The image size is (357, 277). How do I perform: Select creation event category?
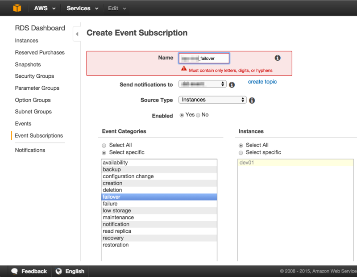click(159, 183)
